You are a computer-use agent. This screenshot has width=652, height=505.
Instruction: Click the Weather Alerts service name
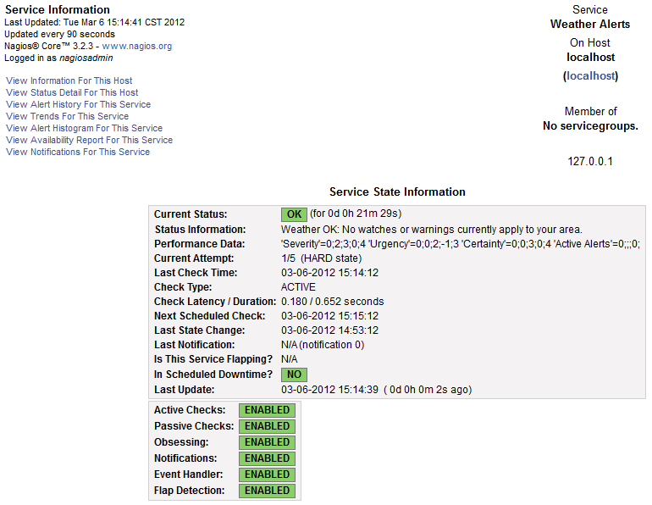(x=590, y=25)
